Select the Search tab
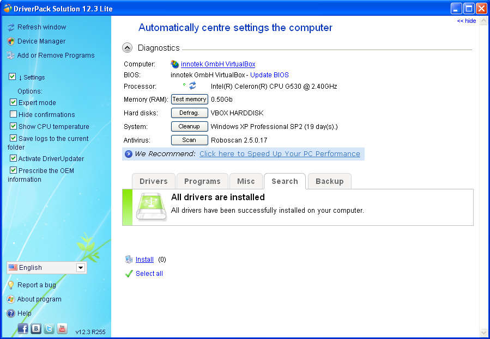This screenshot has height=339, width=490. (x=285, y=181)
